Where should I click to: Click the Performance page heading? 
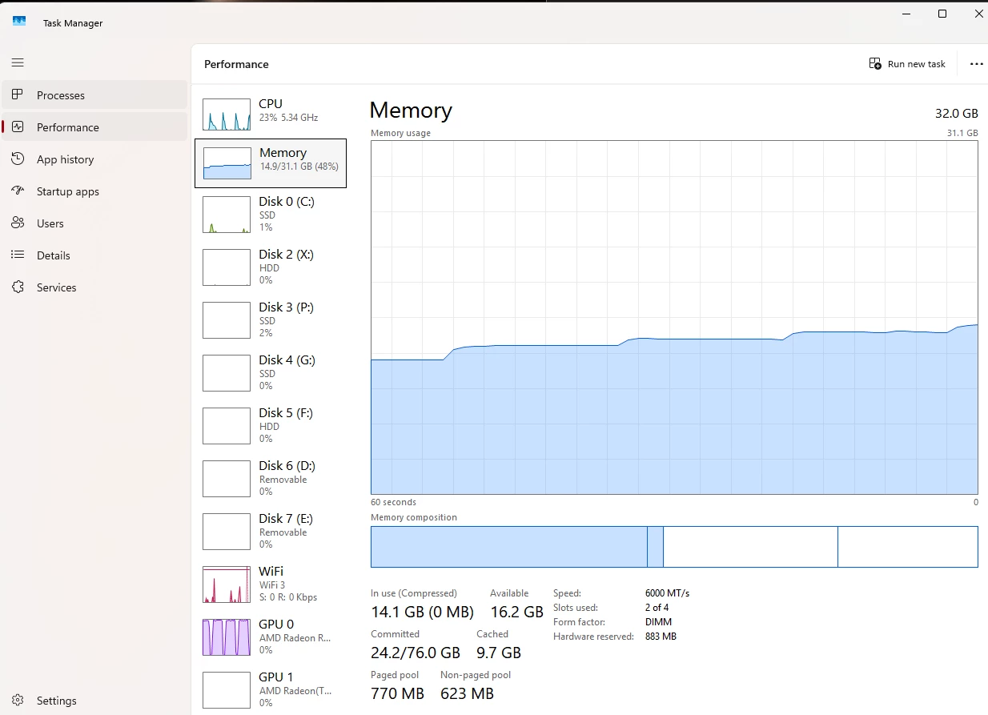[x=236, y=64]
